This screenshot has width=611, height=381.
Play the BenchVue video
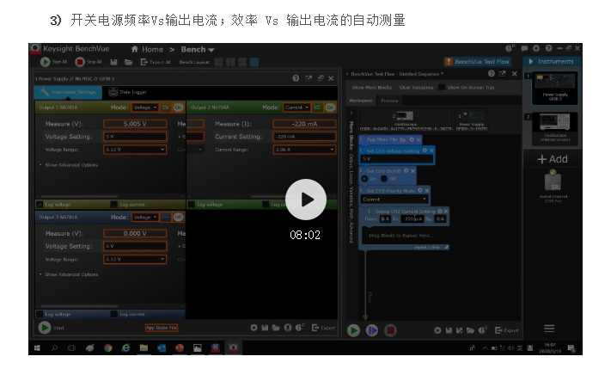click(x=306, y=200)
